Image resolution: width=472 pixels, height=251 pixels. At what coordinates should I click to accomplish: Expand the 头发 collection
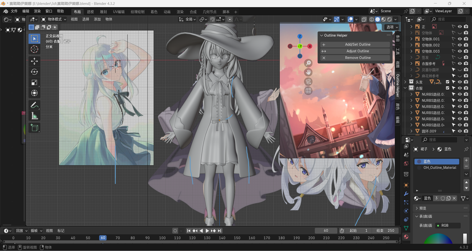point(405,82)
